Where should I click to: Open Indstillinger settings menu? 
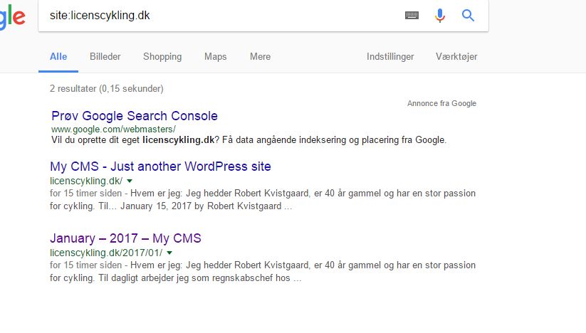[390, 57]
